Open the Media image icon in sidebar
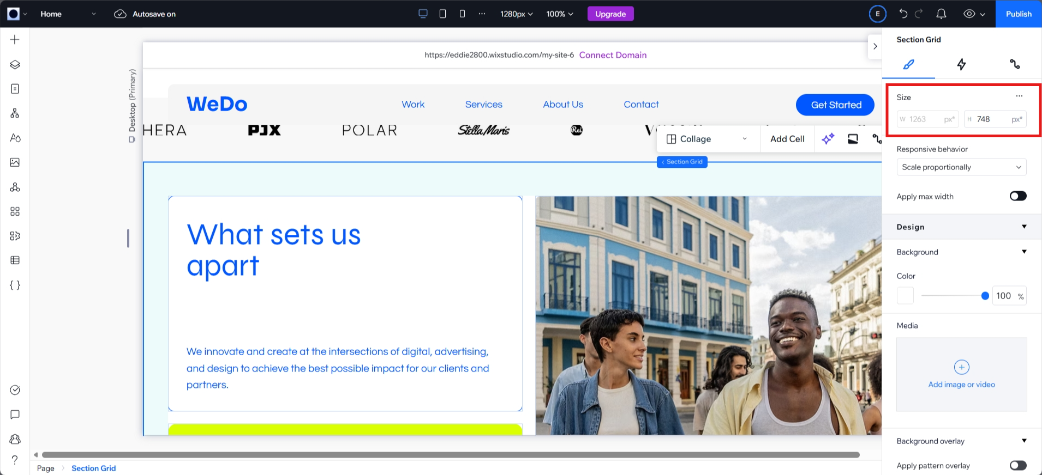The image size is (1042, 475). (15, 162)
